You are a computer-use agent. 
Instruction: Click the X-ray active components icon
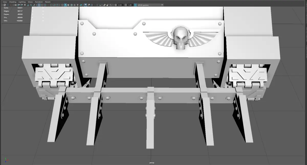[x=107, y=5]
